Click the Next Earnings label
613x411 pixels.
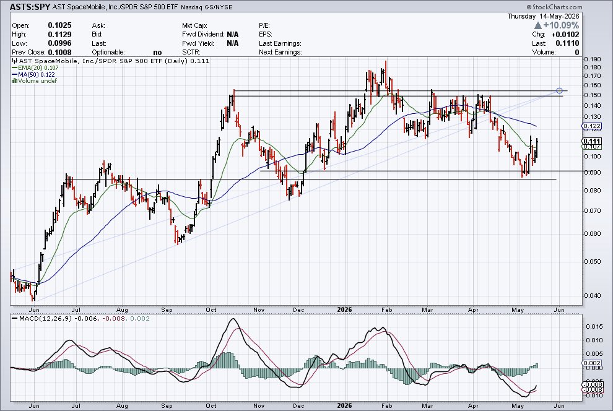click(280, 53)
